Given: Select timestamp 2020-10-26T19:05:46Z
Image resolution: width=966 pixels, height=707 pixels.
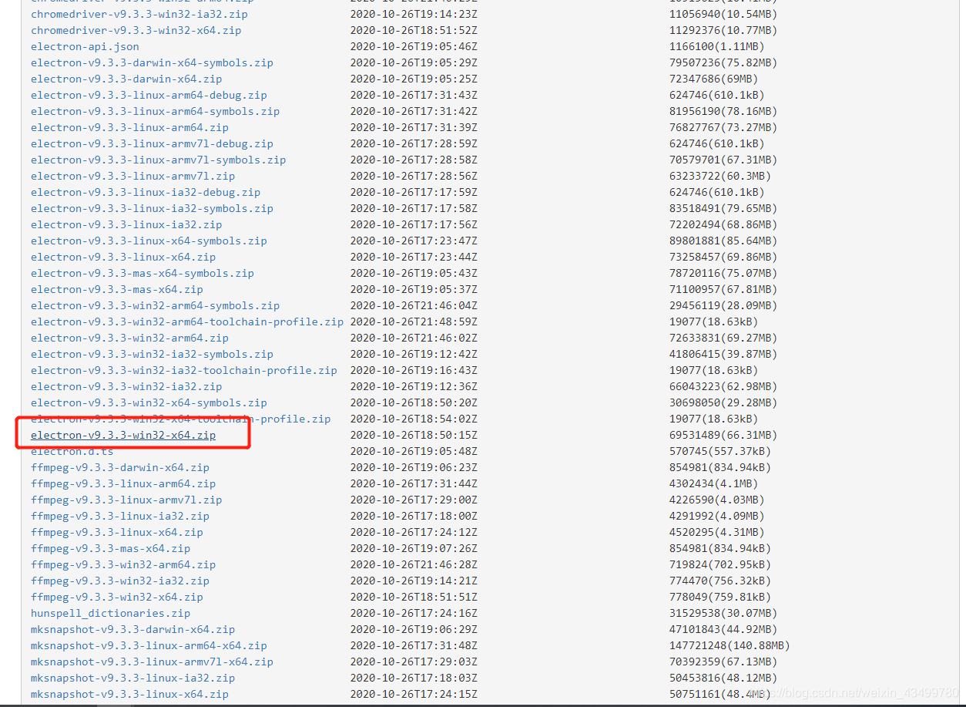Looking at the screenshot, I should (414, 46).
